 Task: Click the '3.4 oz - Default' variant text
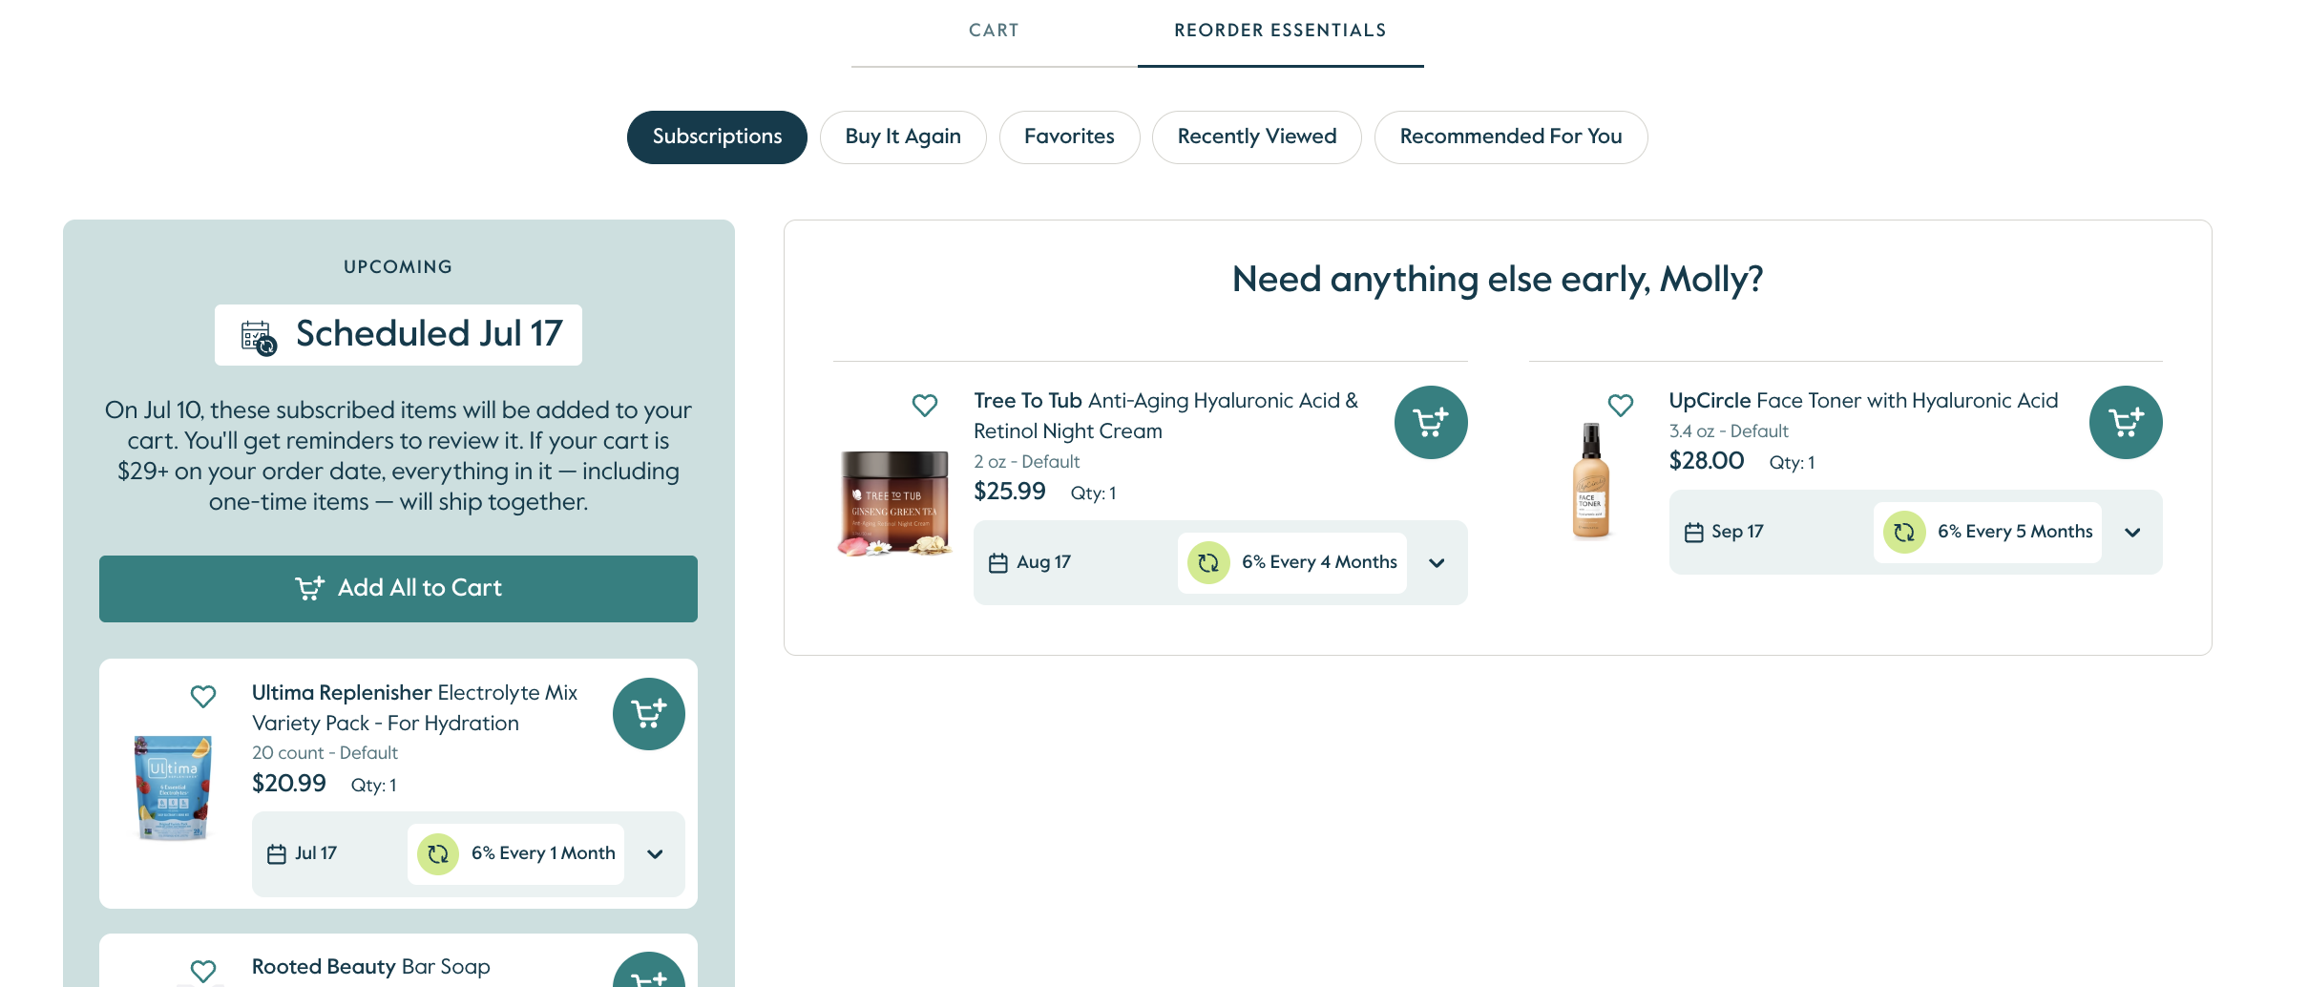click(x=1729, y=431)
